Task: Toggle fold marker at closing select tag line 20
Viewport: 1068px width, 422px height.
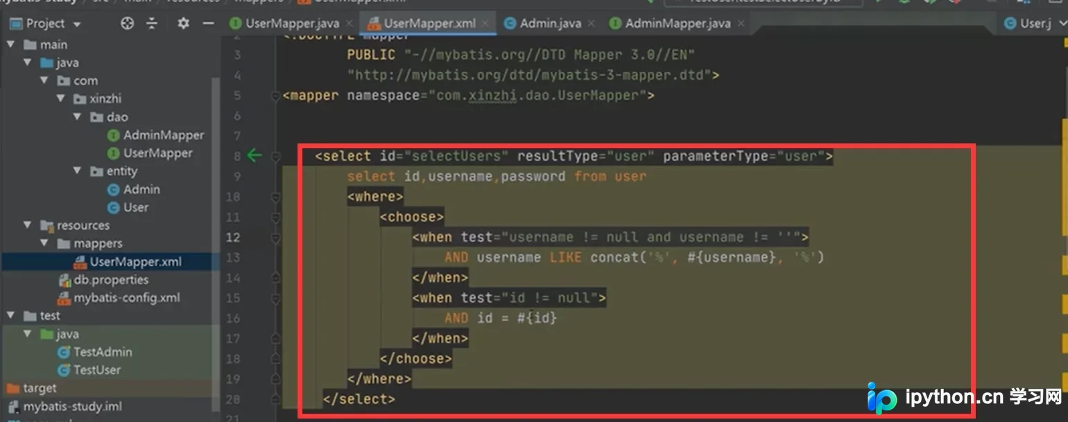Action: [x=276, y=399]
